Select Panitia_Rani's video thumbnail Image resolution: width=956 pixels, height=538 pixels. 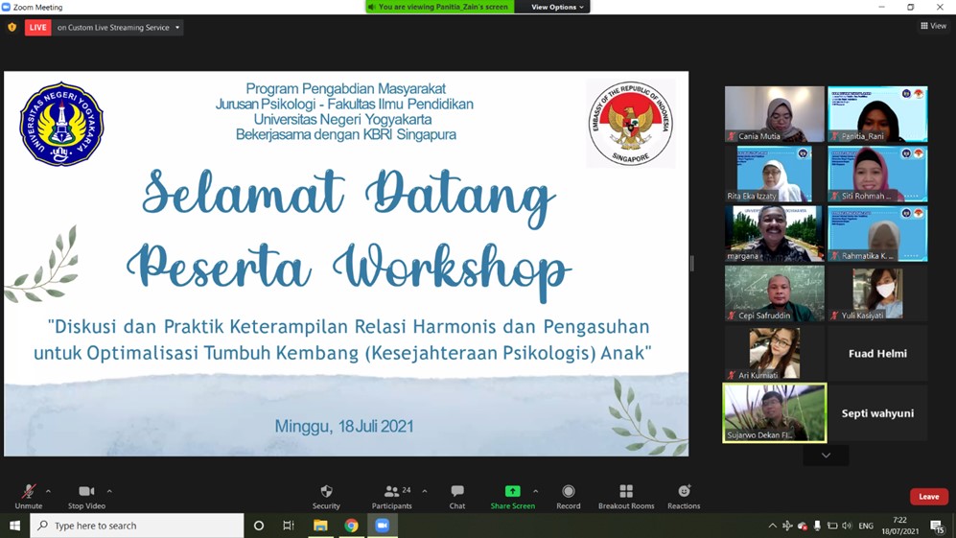[877, 114]
